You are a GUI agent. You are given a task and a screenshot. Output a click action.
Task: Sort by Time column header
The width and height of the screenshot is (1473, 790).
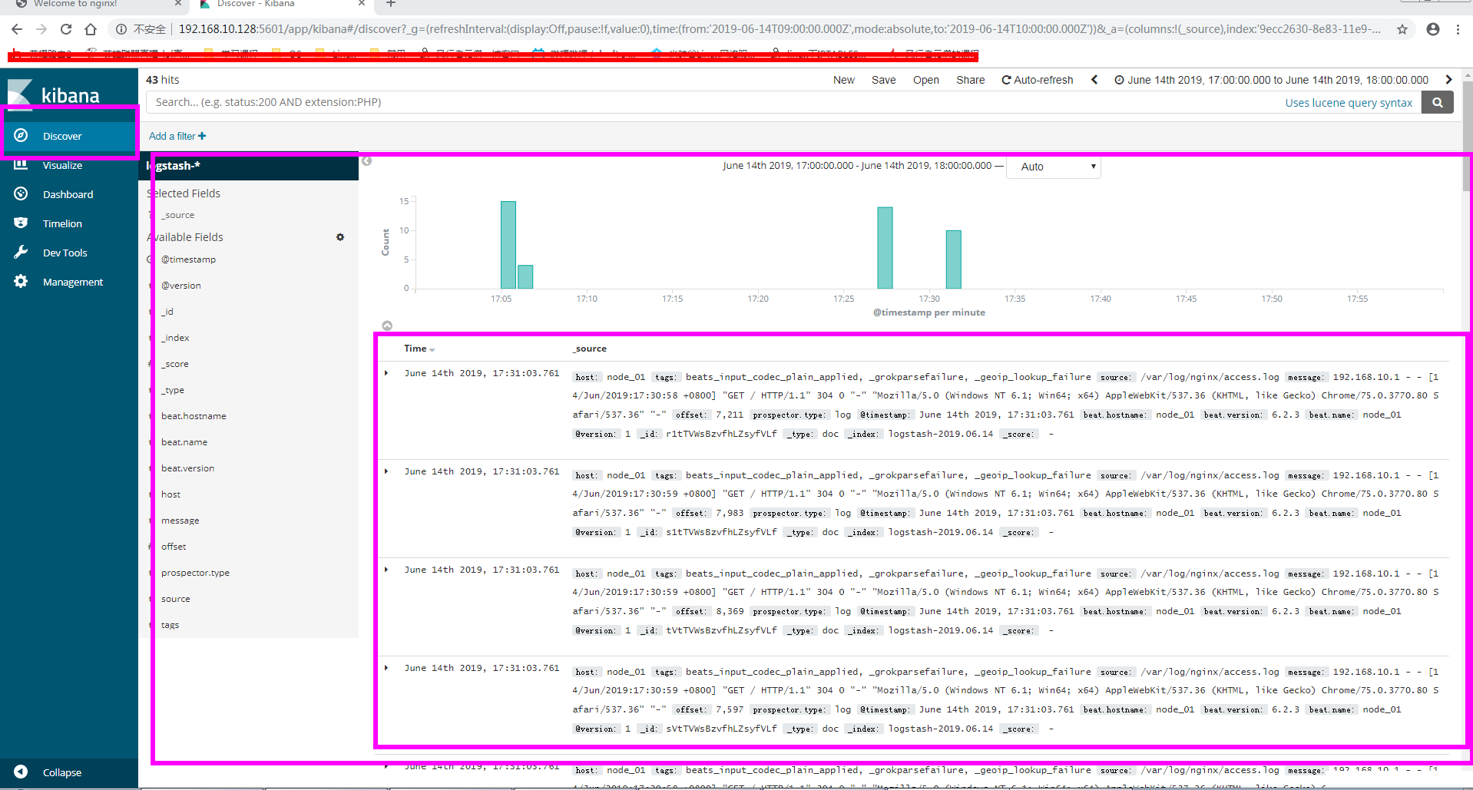(x=419, y=349)
